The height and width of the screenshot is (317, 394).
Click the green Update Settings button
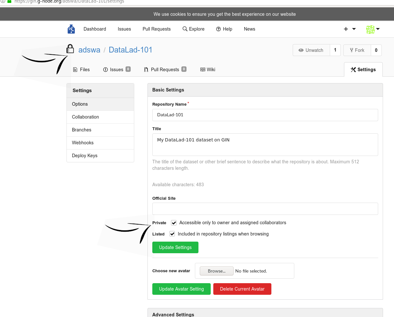pos(175,247)
